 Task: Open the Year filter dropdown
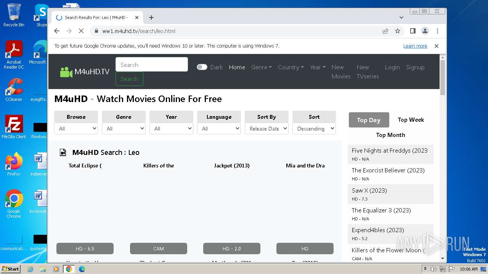point(172,129)
